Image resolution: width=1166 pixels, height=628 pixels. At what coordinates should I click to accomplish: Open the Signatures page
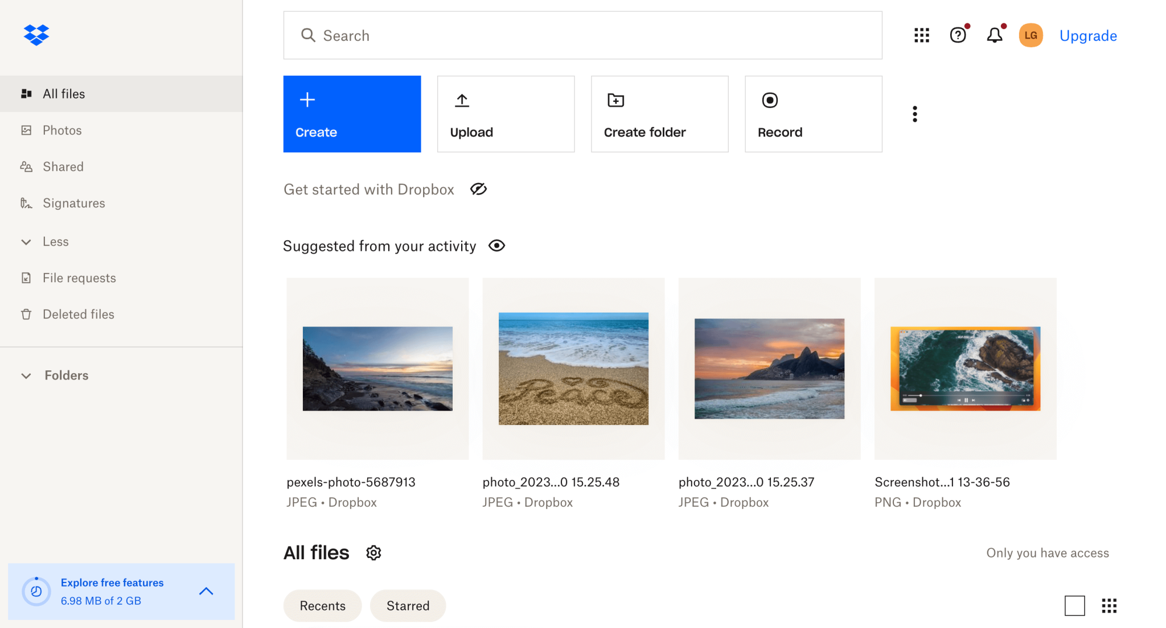73,203
